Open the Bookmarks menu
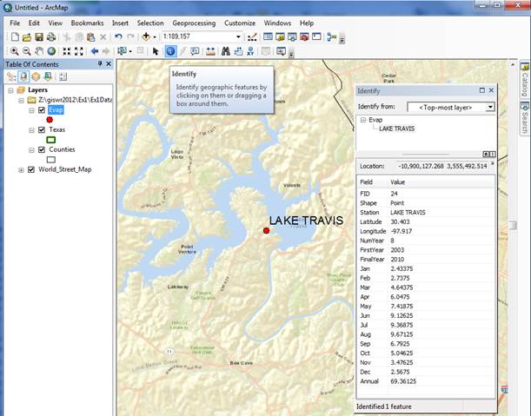This screenshot has width=531, height=416. [87, 22]
